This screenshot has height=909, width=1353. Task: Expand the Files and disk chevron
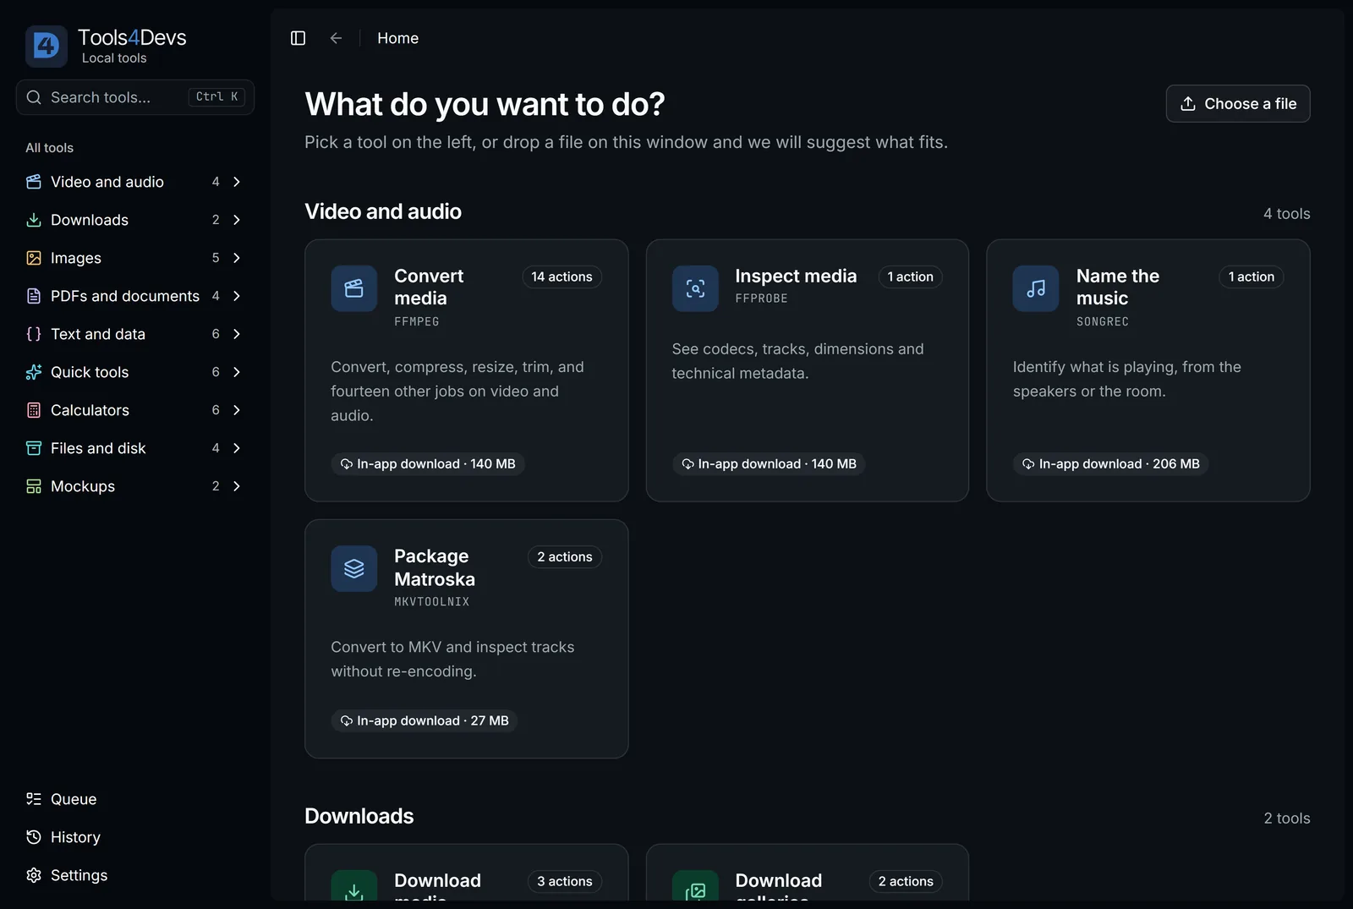[x=237, y=448]
